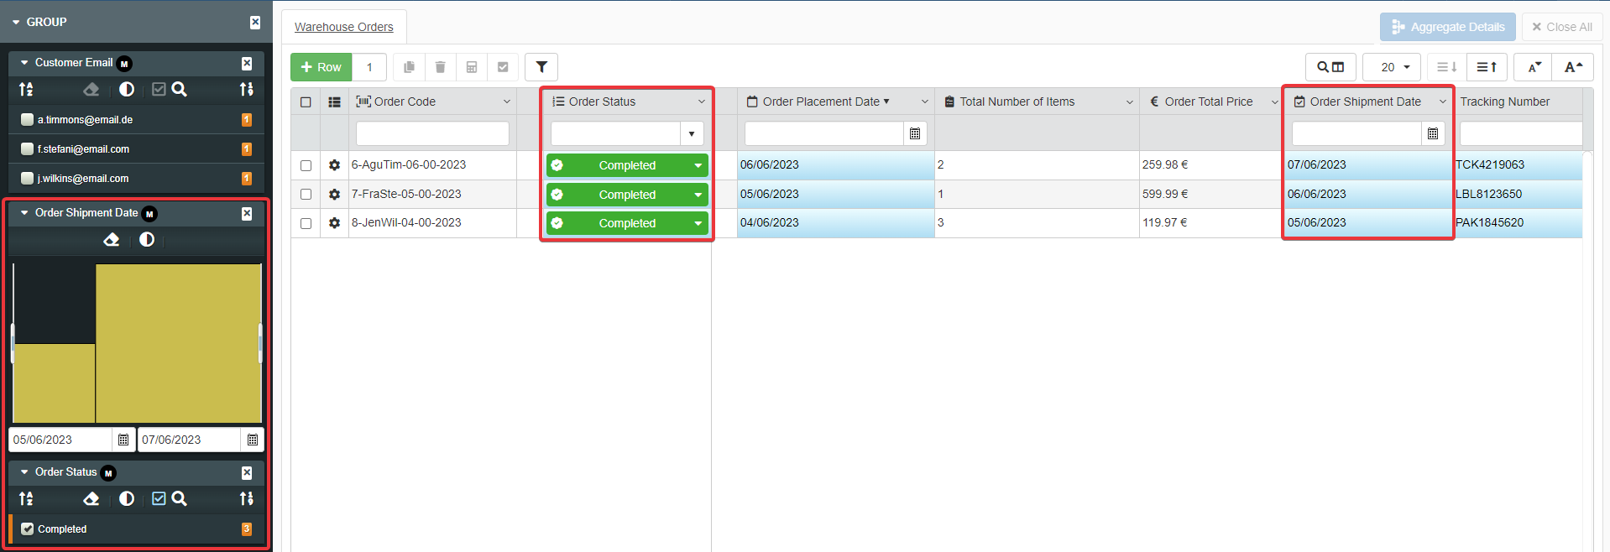
Task: Open Completed status dropdown for order 8-JenWil-04-00-2023
Action: 698,223
